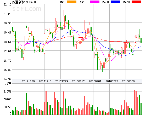Select the date label 20180308
Viewport: 157px width, 115px height.
(128, 81)
